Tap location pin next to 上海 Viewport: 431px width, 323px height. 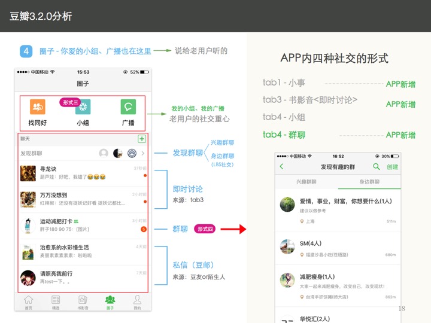302,221
